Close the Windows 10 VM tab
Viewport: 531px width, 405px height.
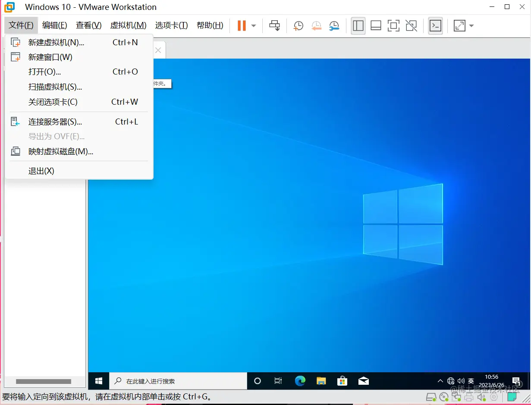pos(158,50)
